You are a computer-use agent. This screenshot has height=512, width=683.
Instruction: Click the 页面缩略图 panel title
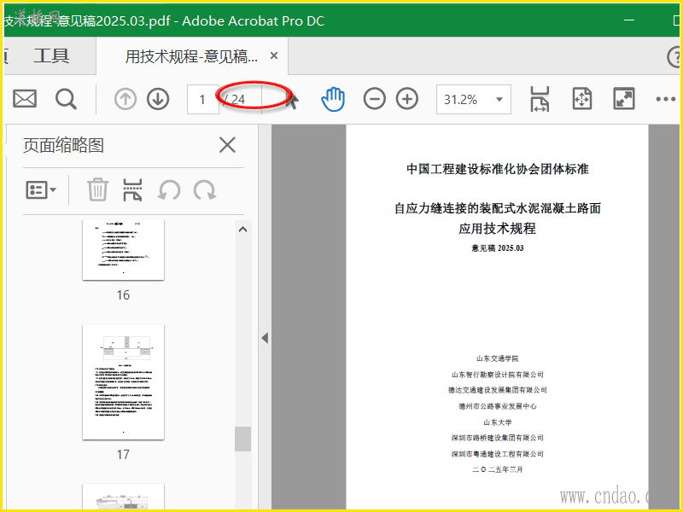(63, 145)
